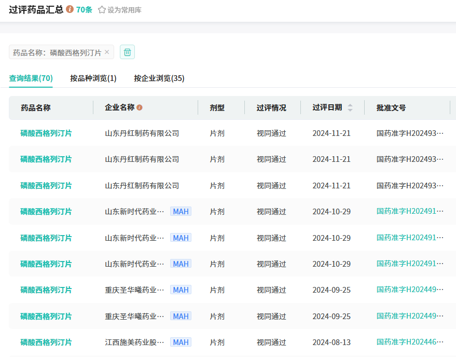Click the star icon to set common database

(x=102, y=10)
